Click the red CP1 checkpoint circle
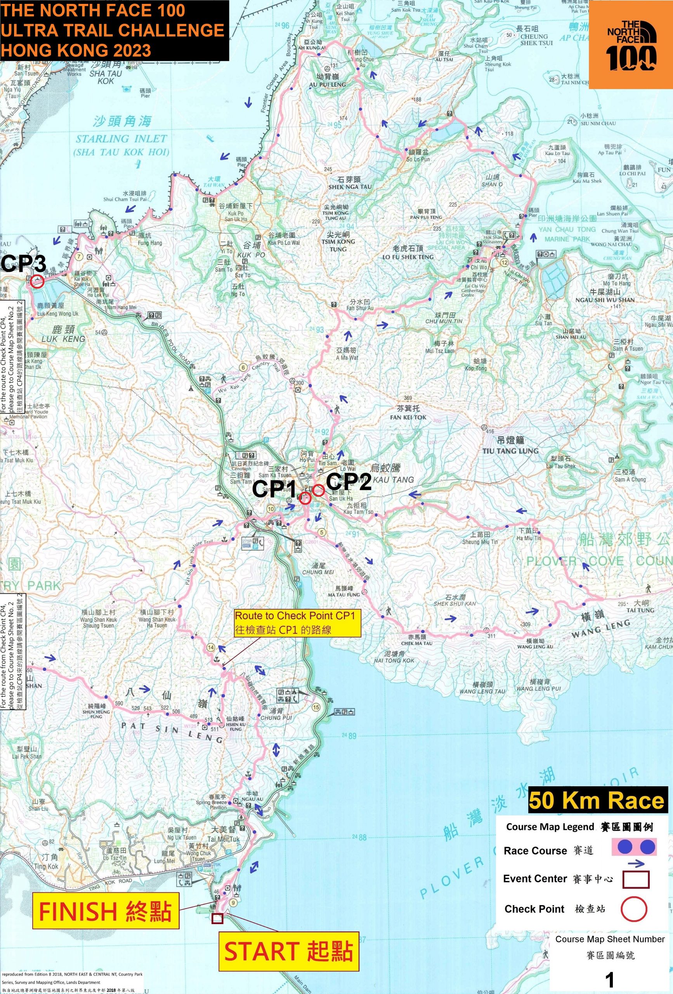 point(304,498)
